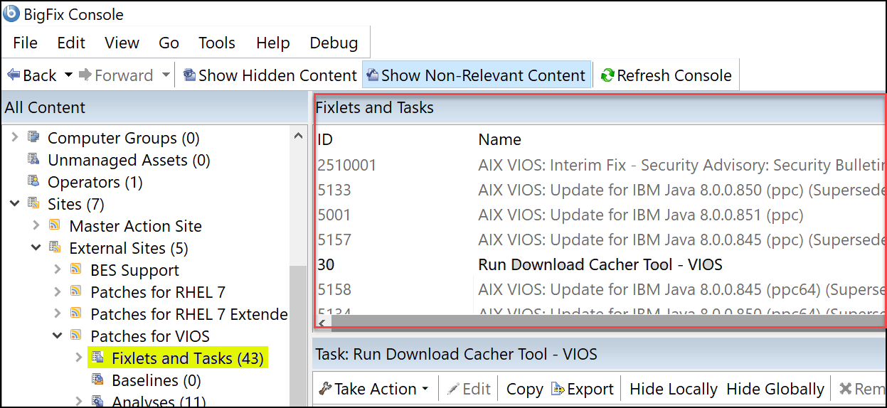Screen dimensions: 887x408
Task: Expand the Fixlets and Tasks node
Action: [x=79, y=358]
